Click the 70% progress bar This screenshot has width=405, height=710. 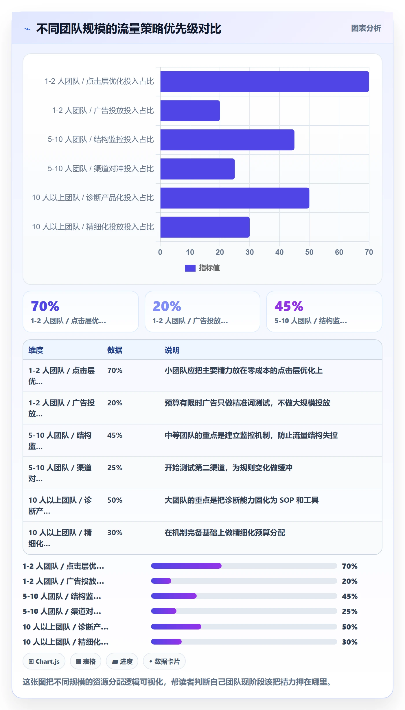(x=244, y=566)
